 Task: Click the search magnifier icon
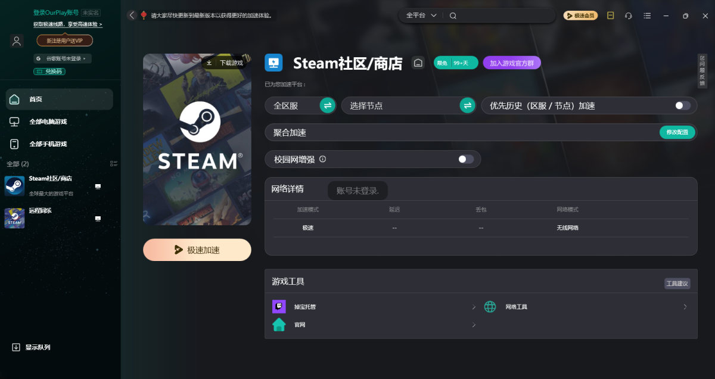[453, 15]
